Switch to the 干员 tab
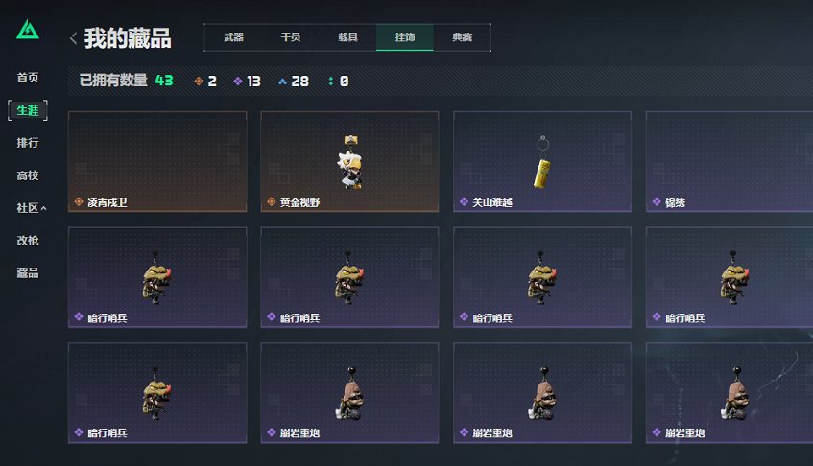Image resolution: width=813 pixels, height=466 pixels. [290, 37]
